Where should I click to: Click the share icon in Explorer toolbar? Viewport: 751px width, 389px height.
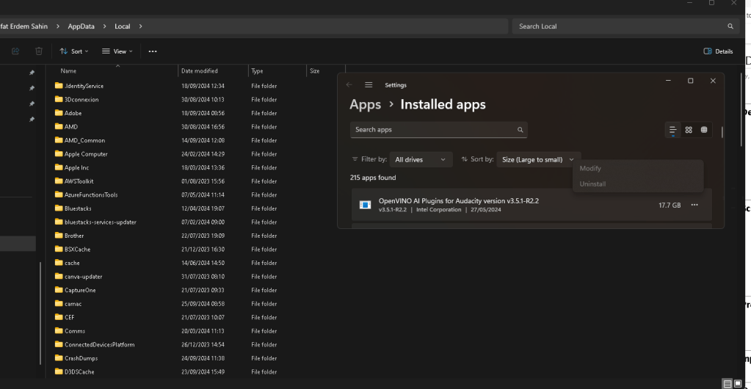(x=15, y=51)
